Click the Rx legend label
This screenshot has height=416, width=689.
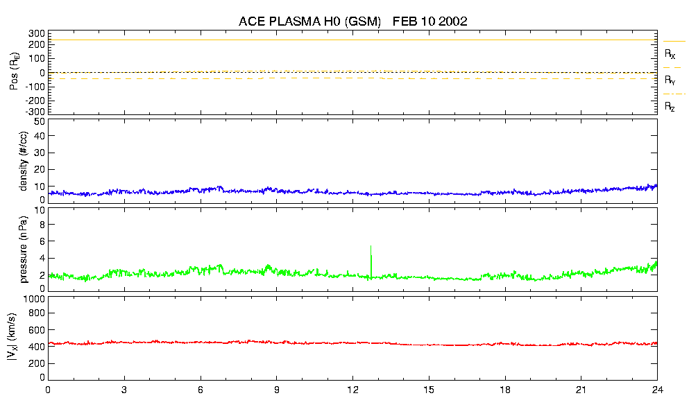[x=670, y=53]
